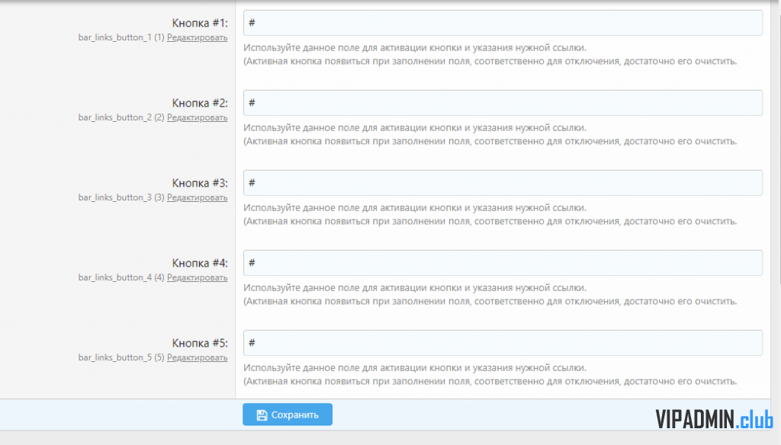
Task: Select the Кнопка #4 text field
Action: [x=503, y=263]
